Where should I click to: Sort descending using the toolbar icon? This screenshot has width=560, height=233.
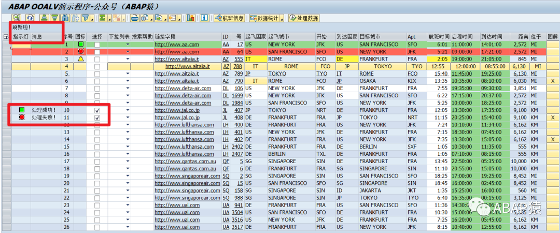coord(54,18)
